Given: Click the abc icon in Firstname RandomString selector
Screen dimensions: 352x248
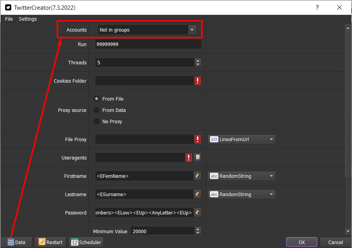Looking at the screenshot, I should coord(214,176).
